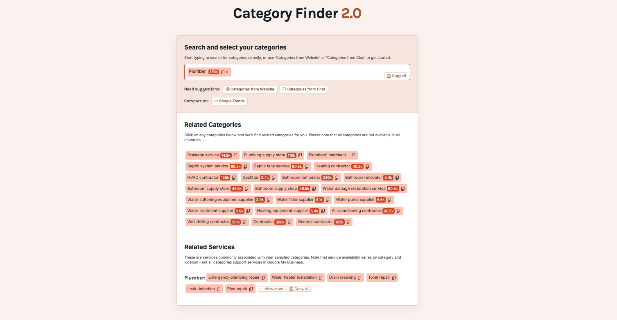Open Google Trends comparison
Viewport: 617px width, 320px height.
coord(229,101)
